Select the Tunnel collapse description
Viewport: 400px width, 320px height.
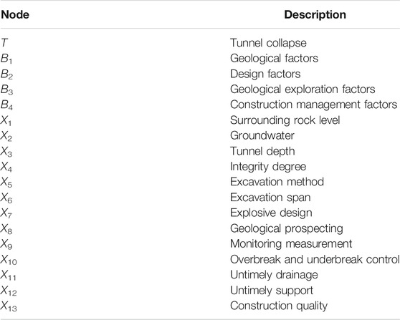coord(268,43)
